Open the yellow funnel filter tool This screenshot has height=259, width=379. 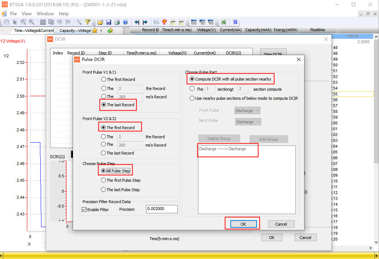88,22
